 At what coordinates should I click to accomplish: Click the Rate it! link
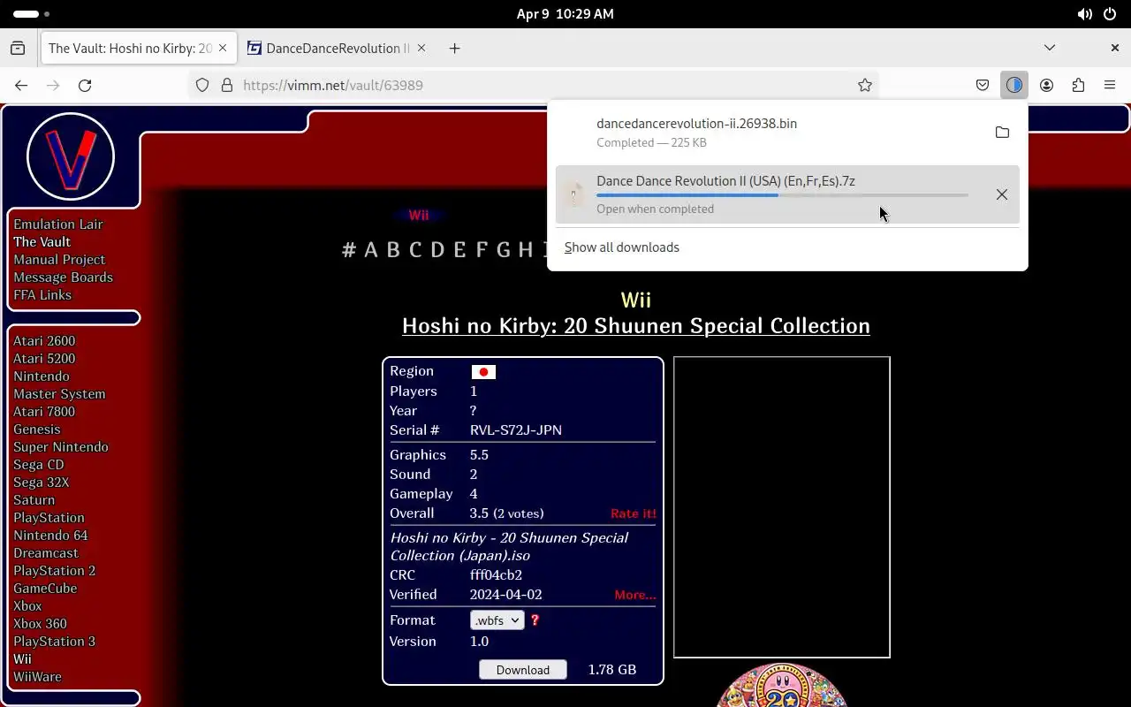coord(634,513)
